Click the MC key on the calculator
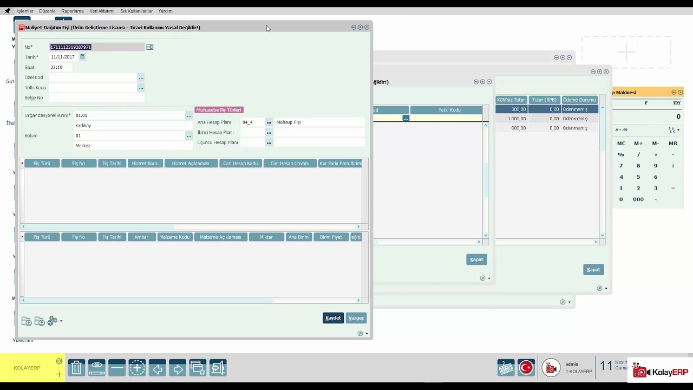This screenshot has width=693, height=390. point(621,144)
